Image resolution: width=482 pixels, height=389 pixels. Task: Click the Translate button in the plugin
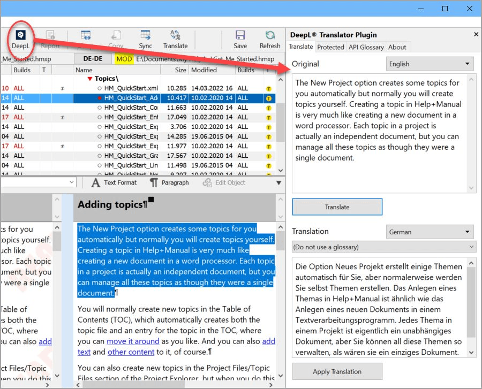[337, 207]
